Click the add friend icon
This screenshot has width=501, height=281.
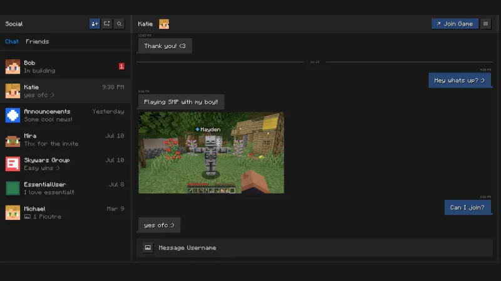tap(95, 24)
